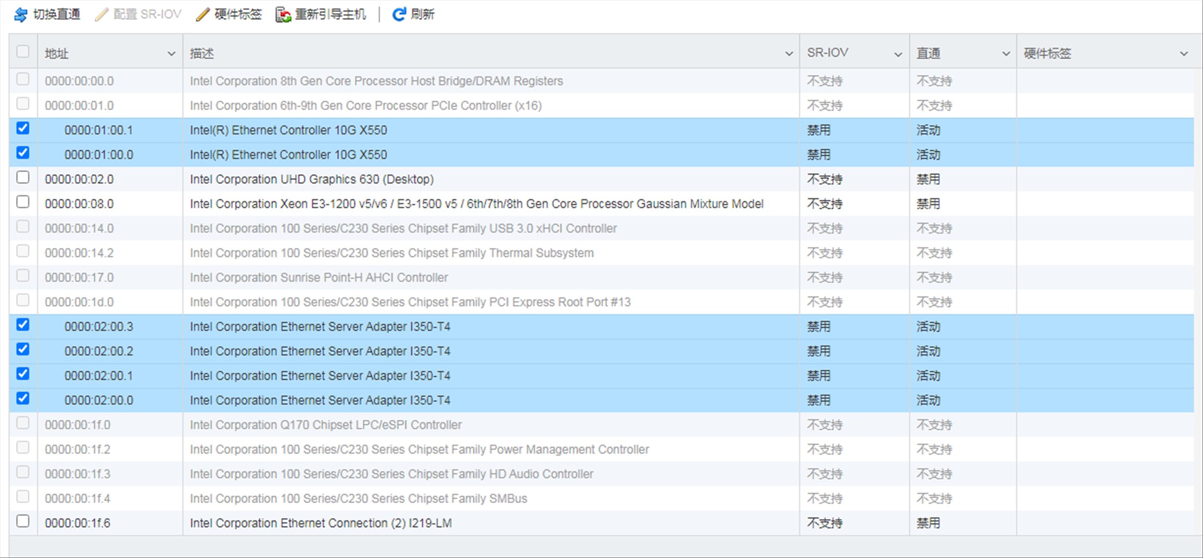Toggle the select-all header checkbox
The height and width of the screenshot is (558, 1203).
pos(23,52)
